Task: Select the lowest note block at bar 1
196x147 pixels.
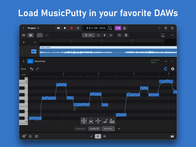Action: [35, 118]
